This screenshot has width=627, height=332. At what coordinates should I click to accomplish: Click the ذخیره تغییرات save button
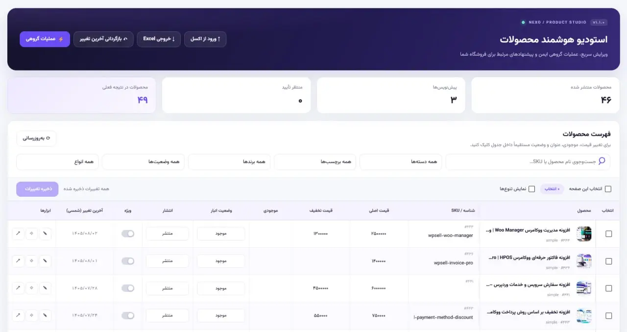(x=37, y=189)
